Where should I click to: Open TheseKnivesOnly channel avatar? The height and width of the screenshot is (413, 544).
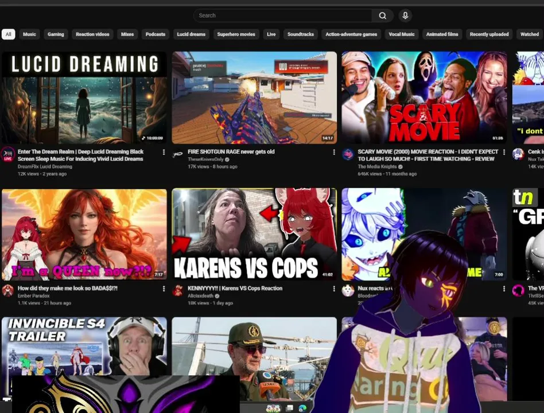coord(178,154)
